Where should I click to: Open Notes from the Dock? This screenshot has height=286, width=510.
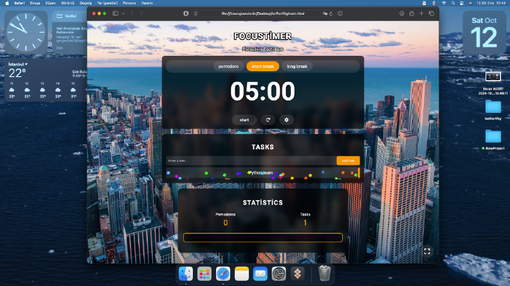click(242, 274)
